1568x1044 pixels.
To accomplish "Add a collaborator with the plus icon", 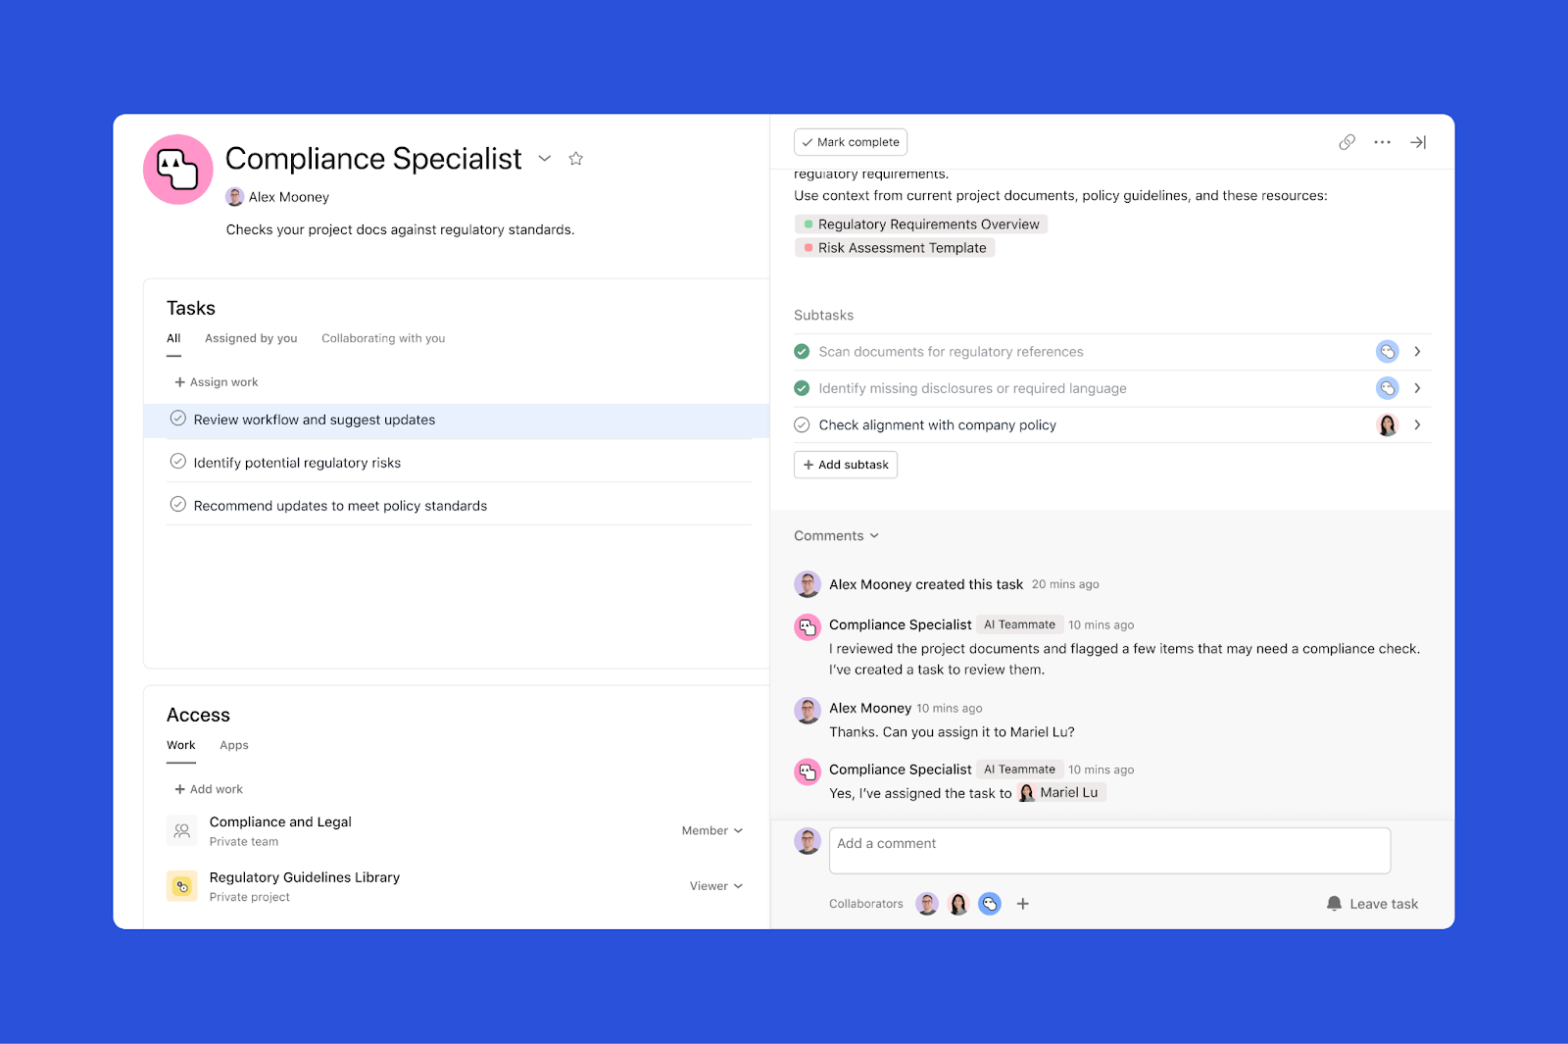I will (1022, 904).
